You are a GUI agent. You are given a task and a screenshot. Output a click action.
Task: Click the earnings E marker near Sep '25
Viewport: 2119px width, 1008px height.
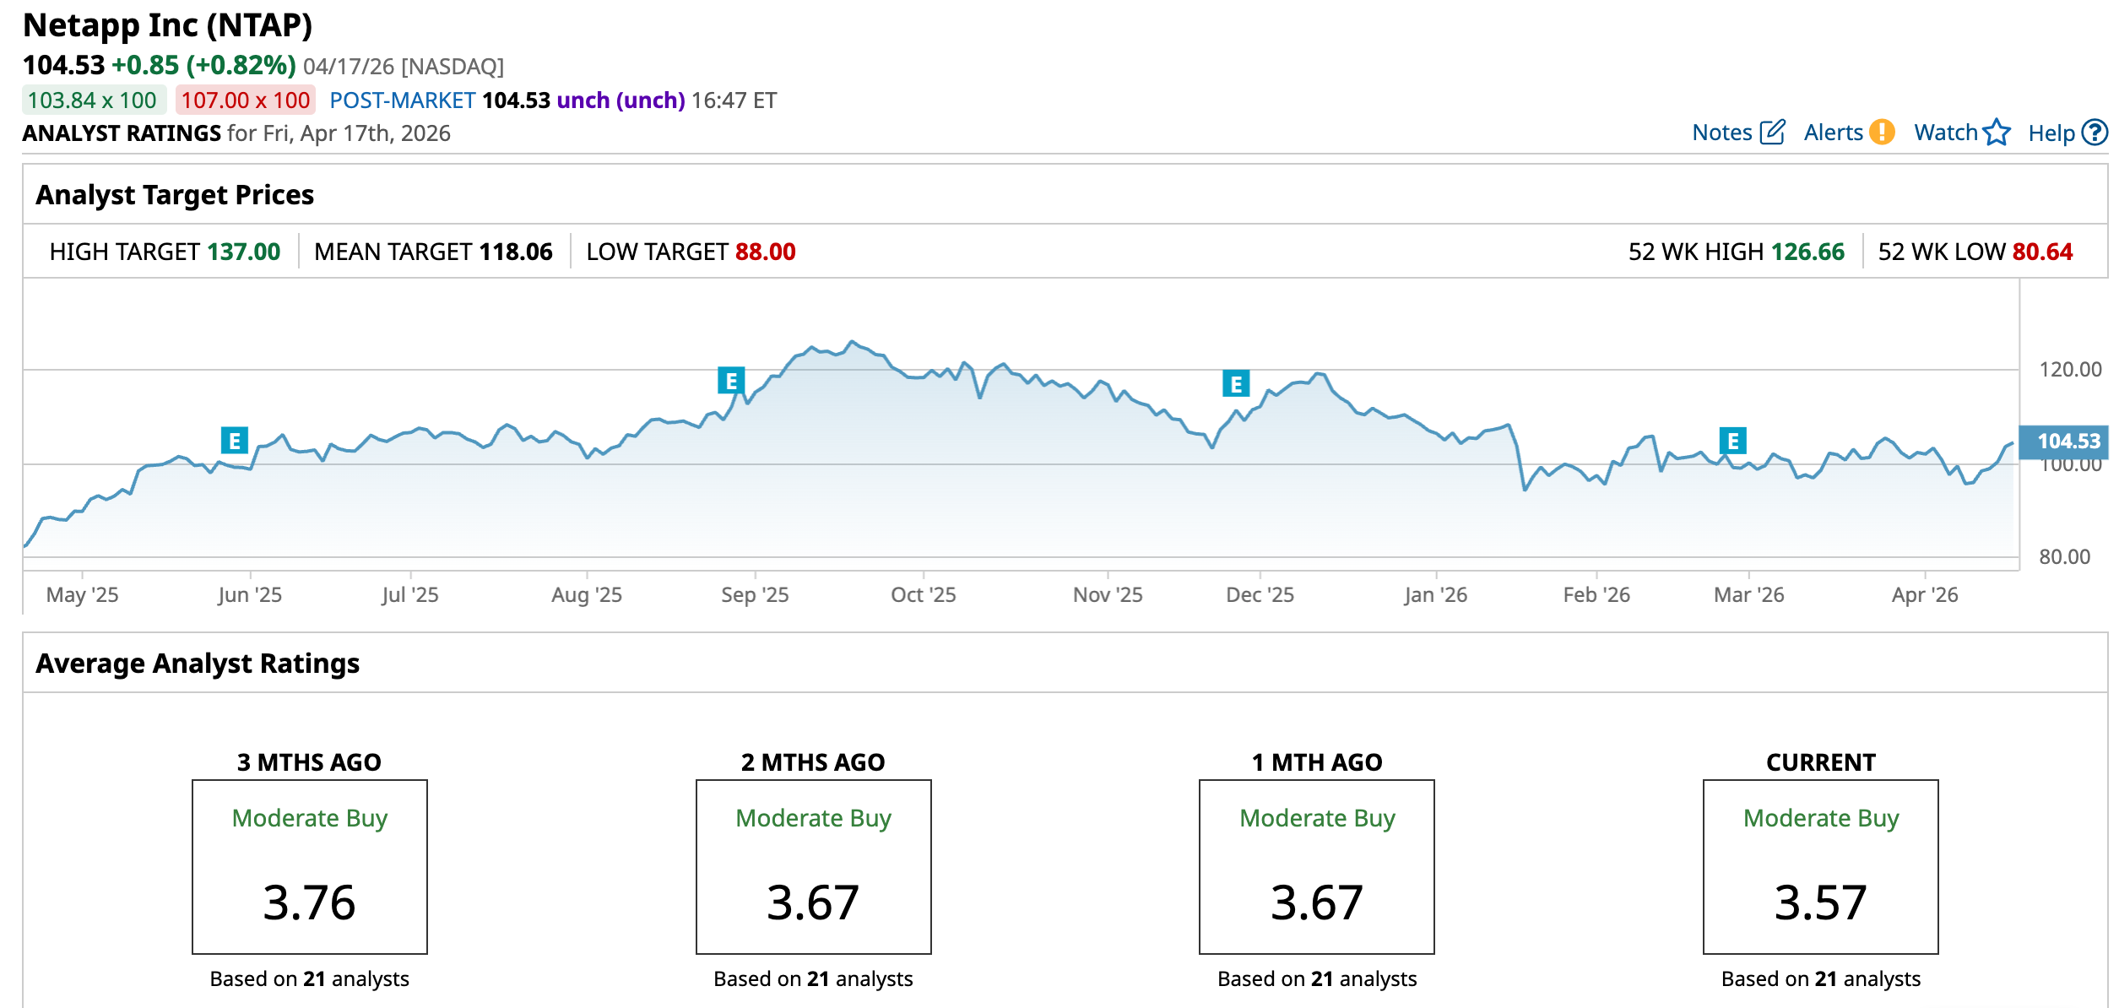[731, 381]
